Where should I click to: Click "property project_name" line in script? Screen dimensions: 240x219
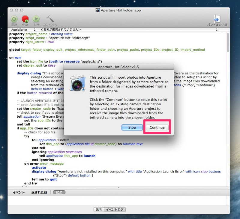tap(41, 34)
